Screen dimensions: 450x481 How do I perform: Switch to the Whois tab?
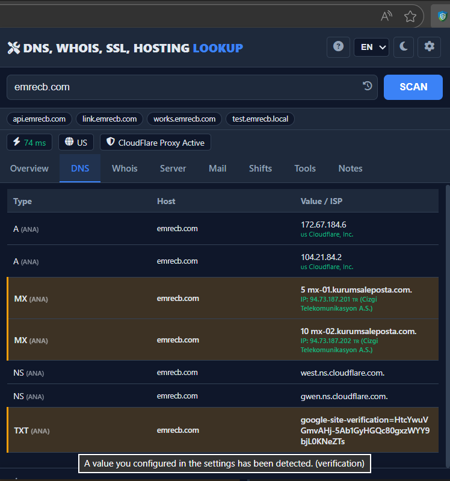click(125, 169)
